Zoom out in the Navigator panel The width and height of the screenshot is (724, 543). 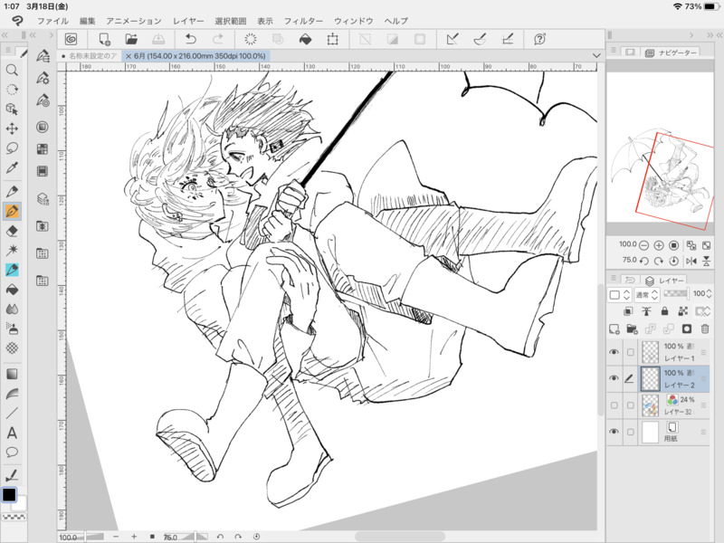pyautogui.click(x=643, y=245)
